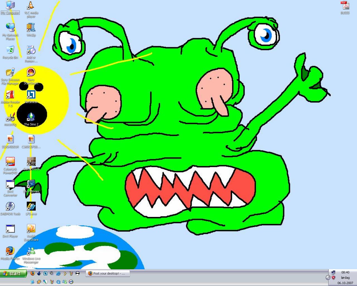Select the LFS.exe desktop shortcut

pyautogui.click(x=31, y=209)
